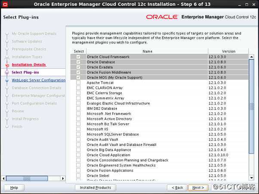Check Exalogic Elastic Cloud Infrastructure plug-in
The image size is (259, 194).
tap(78, 103)
